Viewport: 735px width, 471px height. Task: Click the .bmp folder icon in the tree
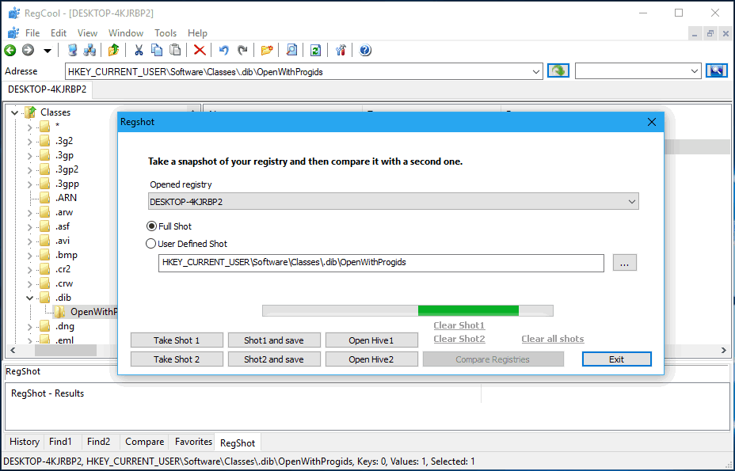44,255
